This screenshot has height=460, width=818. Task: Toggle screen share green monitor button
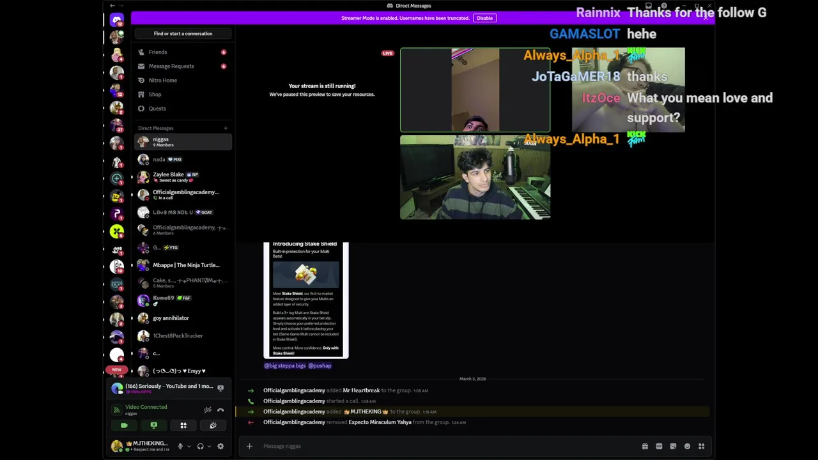(x=153, y=425)
